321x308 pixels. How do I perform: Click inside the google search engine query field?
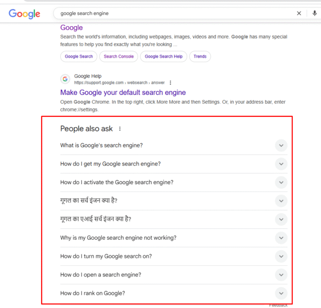pos(176,14)
